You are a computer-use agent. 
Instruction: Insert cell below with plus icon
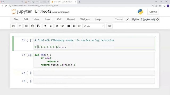point(20,26)
